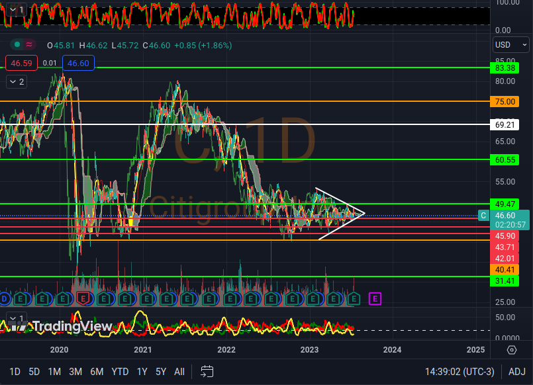Open the USD currency dropdown
This screenshot has width=533, height=385.
point(510,44)
